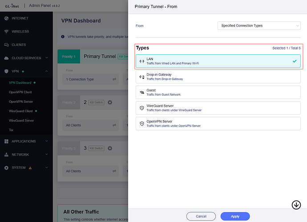Expand the Cloud Services menu
This screenshot has width=307, height=222.
(x=27, y=58)
